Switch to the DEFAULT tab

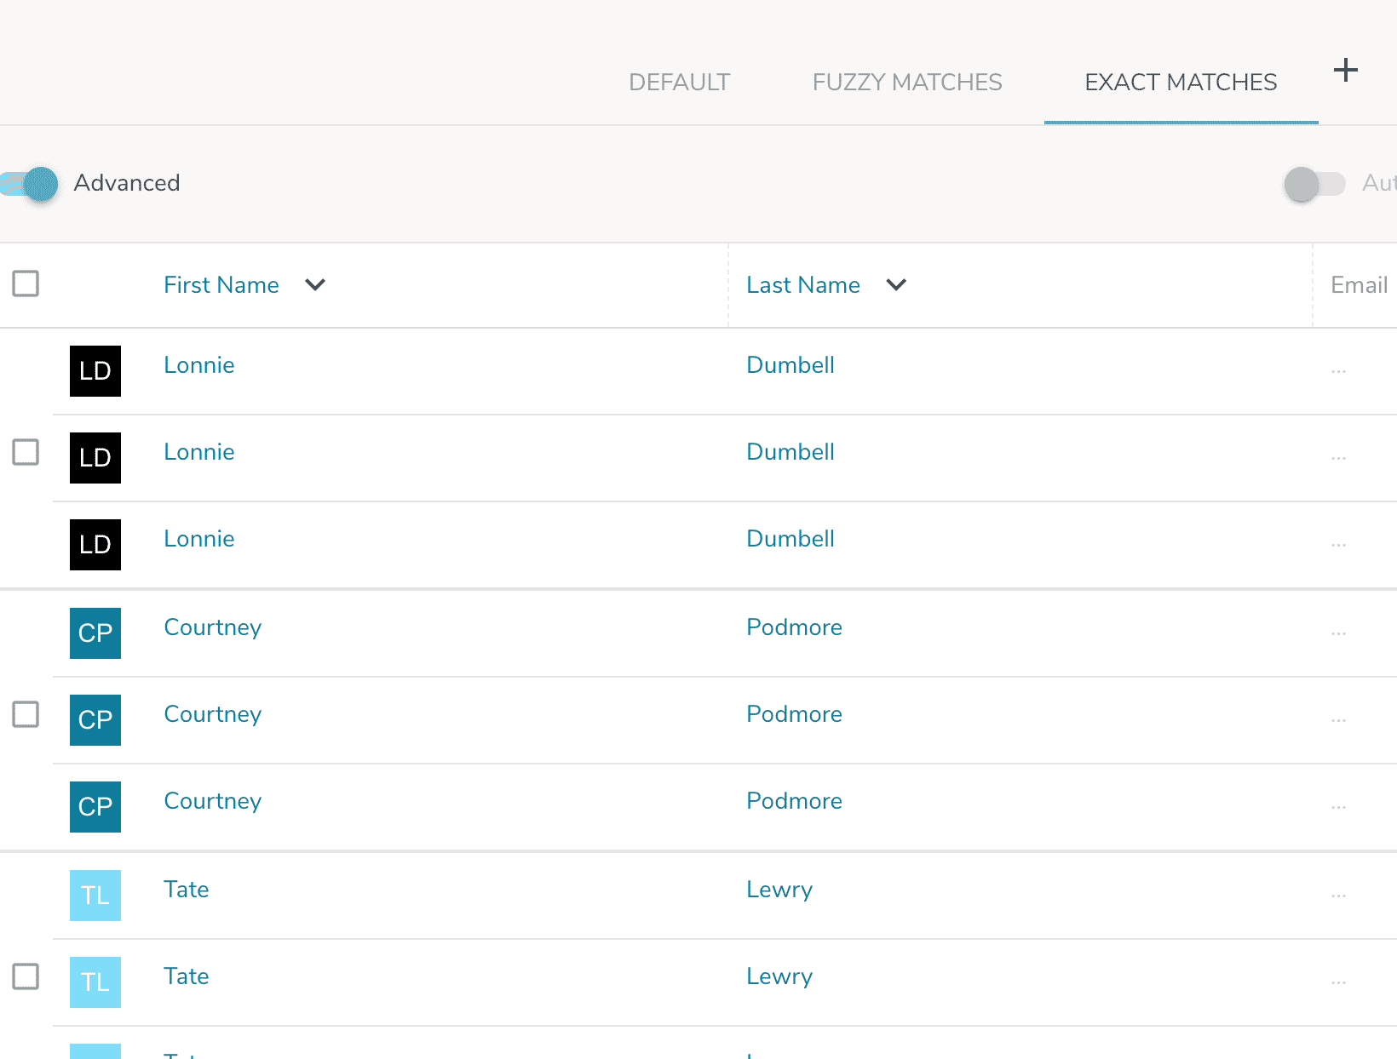tap(679, 82)
